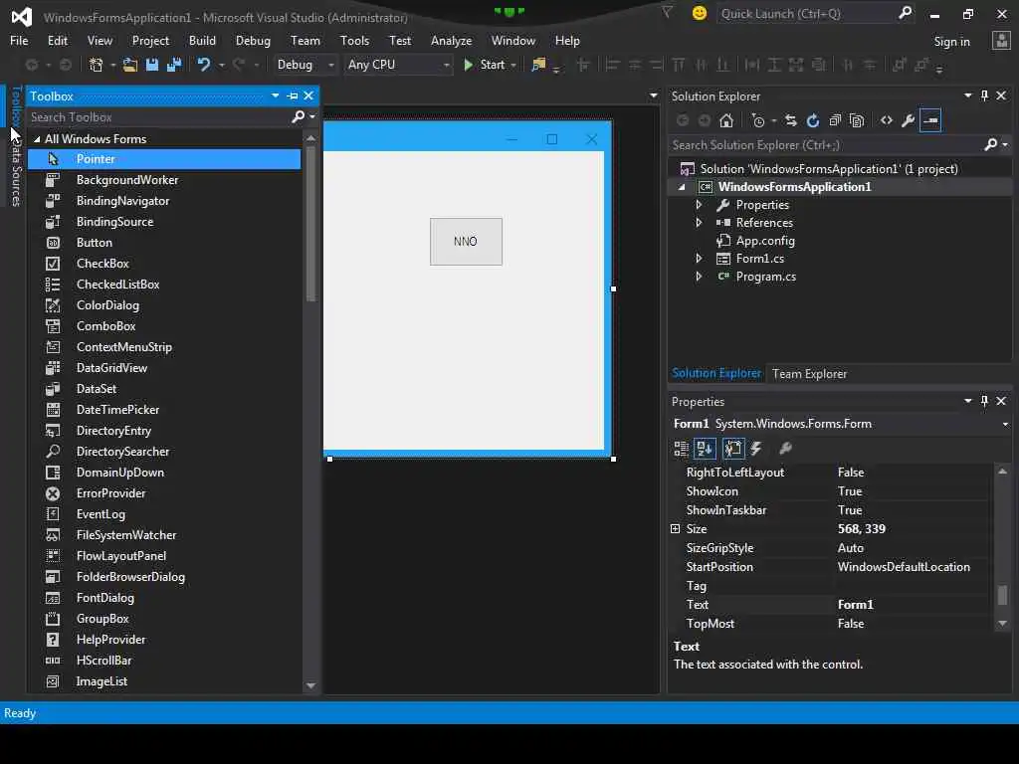The height and width of the screenshot is (764, 1019).
Task: Expand the Size property row
Action: [676, 529]
